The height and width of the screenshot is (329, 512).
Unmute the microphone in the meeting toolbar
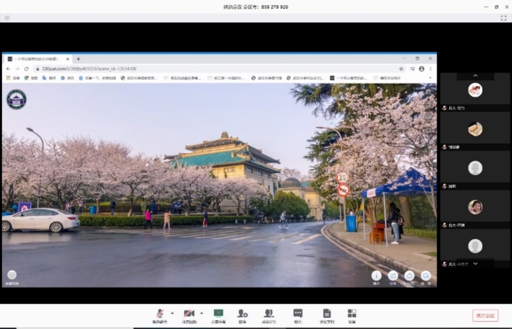coord(160,314)
